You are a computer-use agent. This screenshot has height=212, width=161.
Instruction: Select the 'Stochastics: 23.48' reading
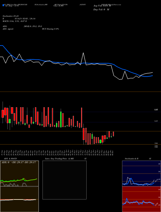point(11,16)
